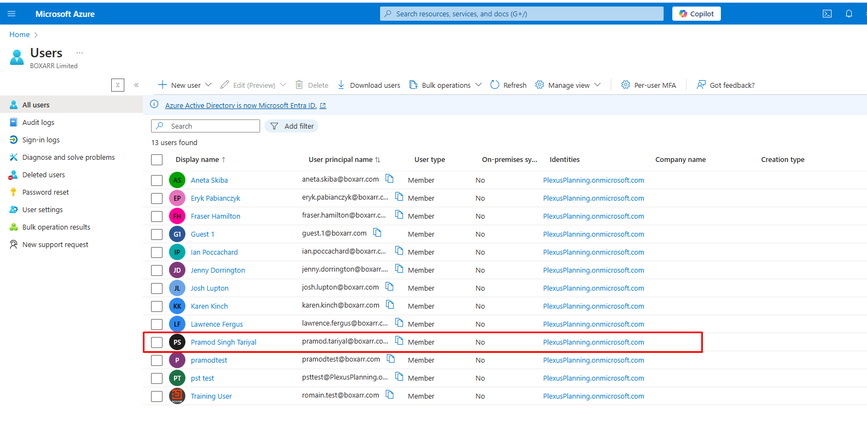Screen dimensions: 867x421
Task: Click the Home breadcrumb link
Action: 20,34
